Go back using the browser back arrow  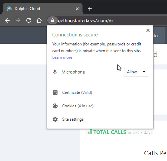(x=7, y=20)
